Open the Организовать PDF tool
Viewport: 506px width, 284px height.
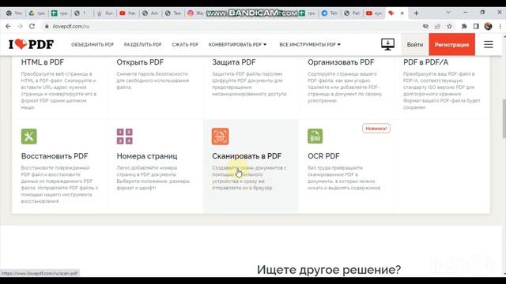pyautogui.click(x=341, y=62)
